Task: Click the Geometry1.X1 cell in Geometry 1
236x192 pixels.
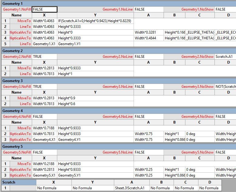Action: 44,44
